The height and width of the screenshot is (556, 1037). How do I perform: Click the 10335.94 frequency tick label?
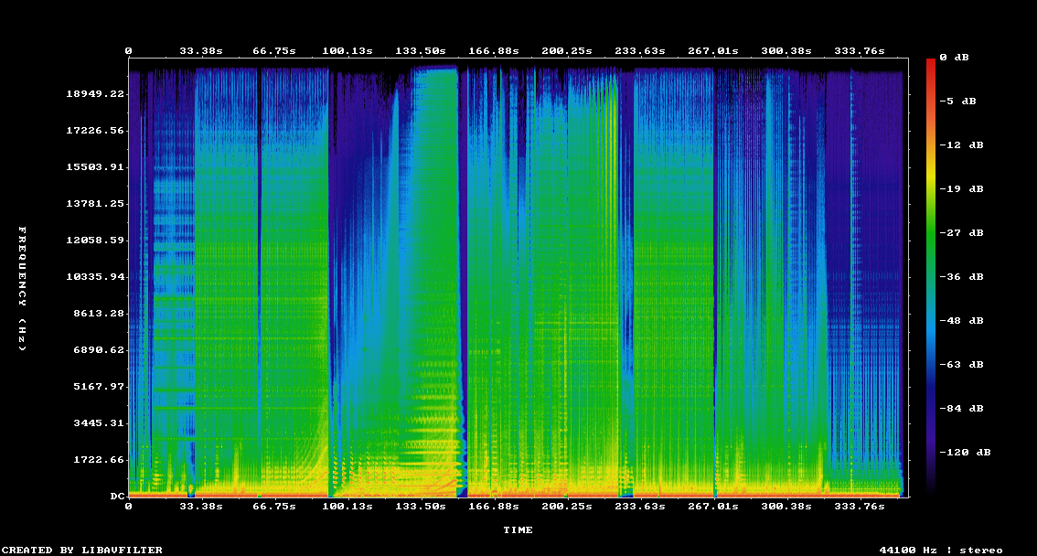pos(96,277)
